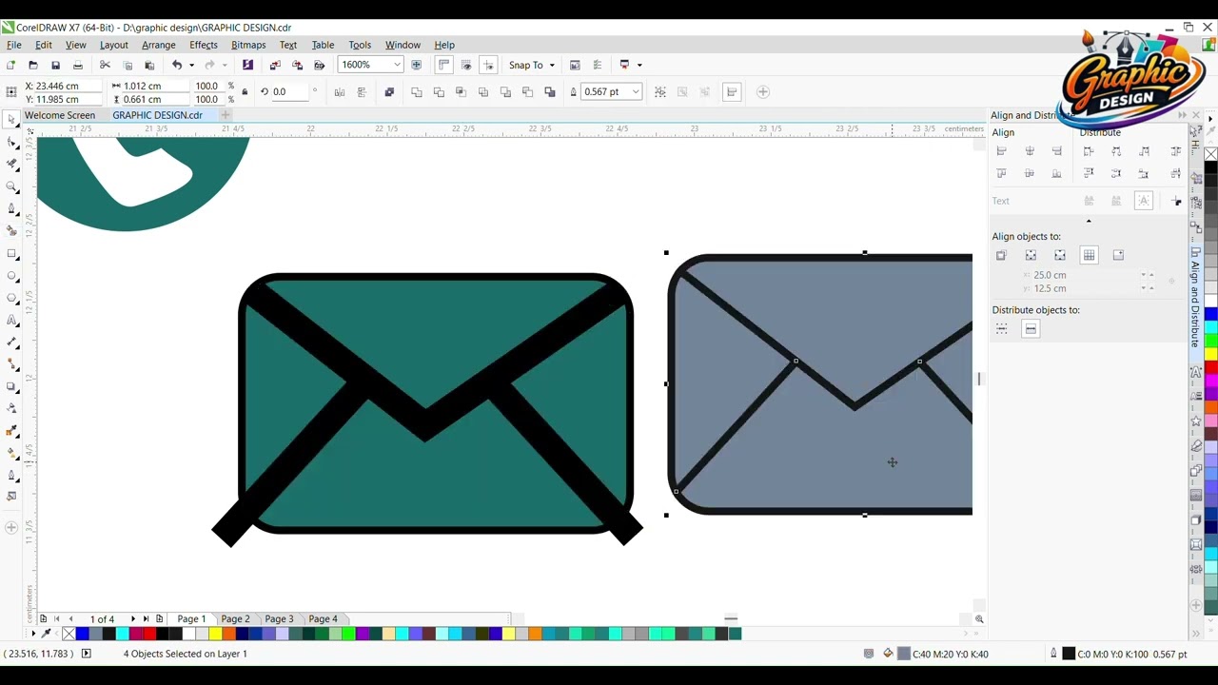Viewport: 1218px width, 685px height.
Task: Collapse Align section with small up arrow
Action: [x=1089, y=221]
